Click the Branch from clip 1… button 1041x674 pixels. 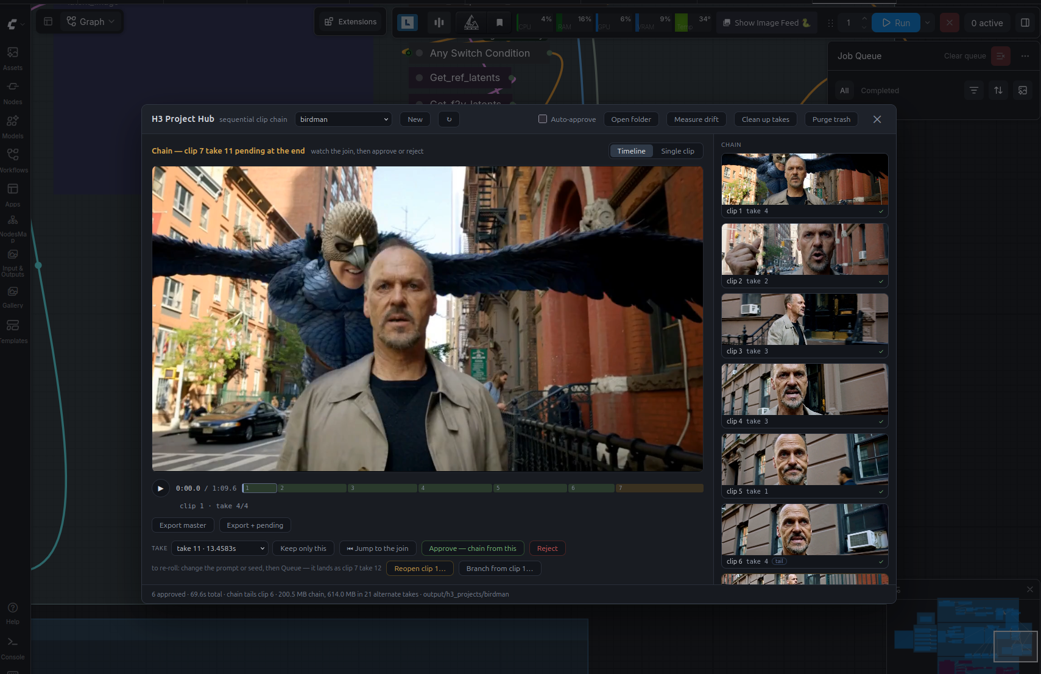coord(499,569)
